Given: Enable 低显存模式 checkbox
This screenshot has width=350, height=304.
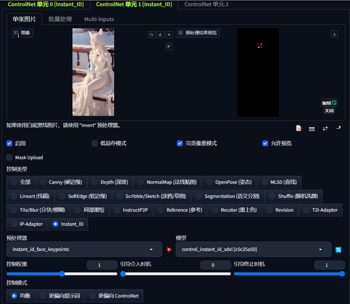Looking at the screenshot, I should [95, 143].
